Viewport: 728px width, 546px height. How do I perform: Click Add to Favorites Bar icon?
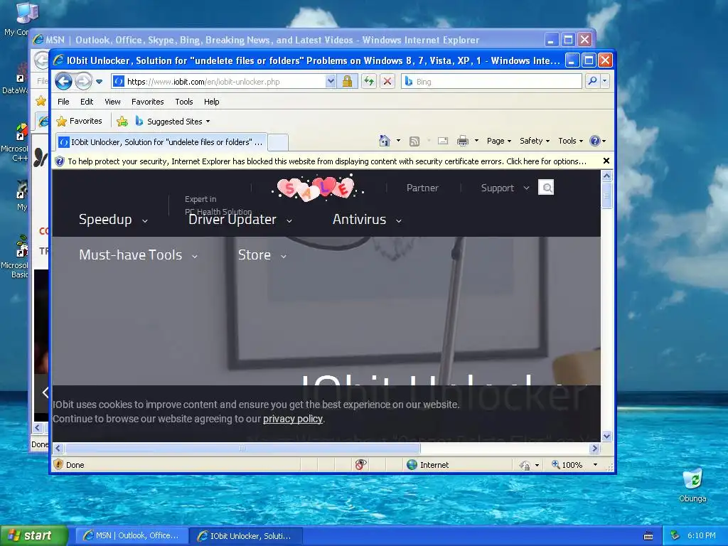point(122,122)
